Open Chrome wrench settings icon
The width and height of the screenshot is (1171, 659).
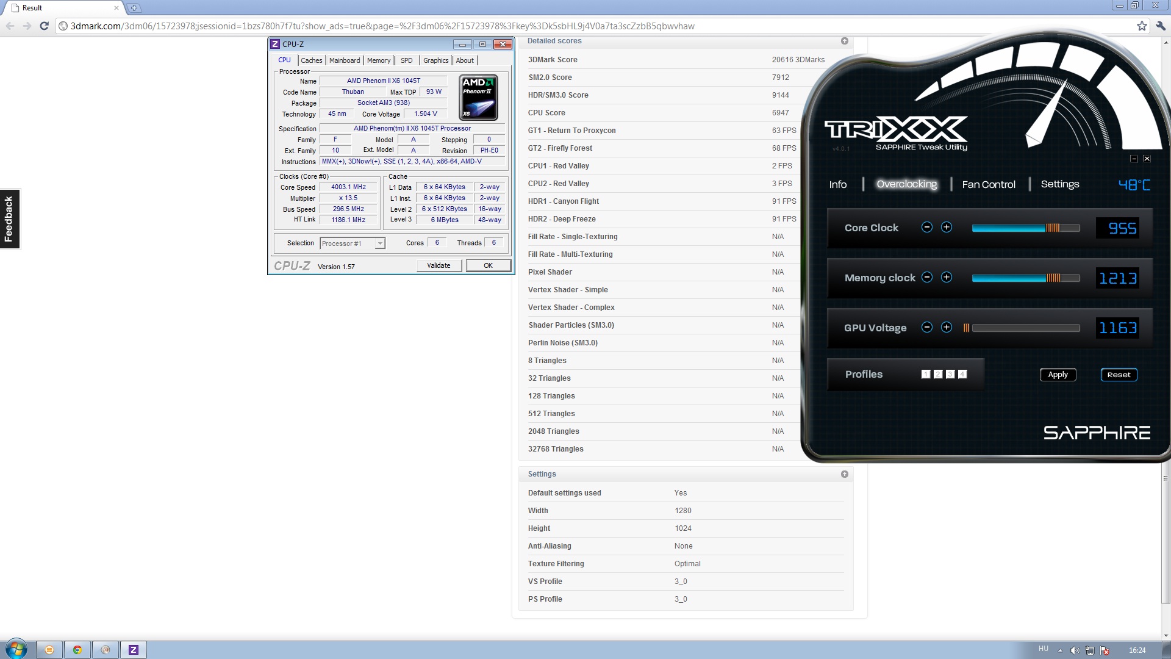point(1161,26)
